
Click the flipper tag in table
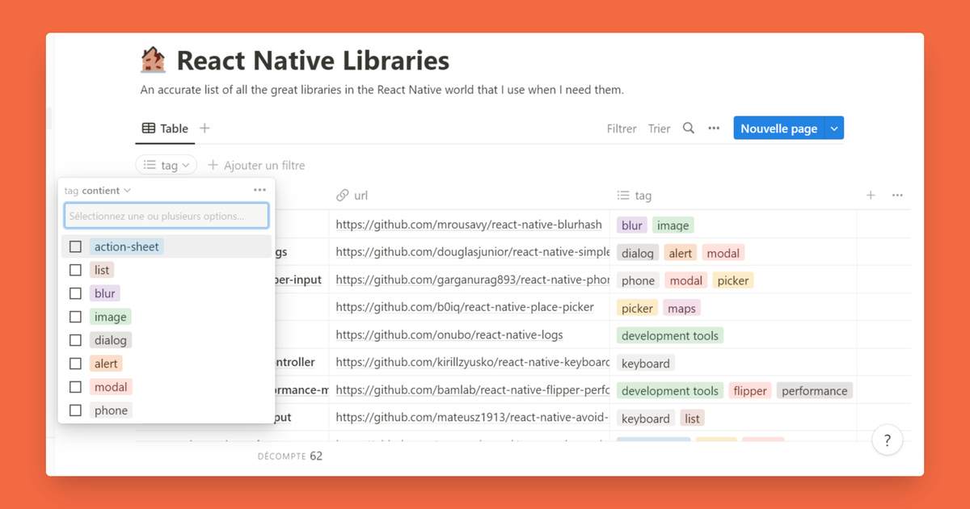[750, 390]
